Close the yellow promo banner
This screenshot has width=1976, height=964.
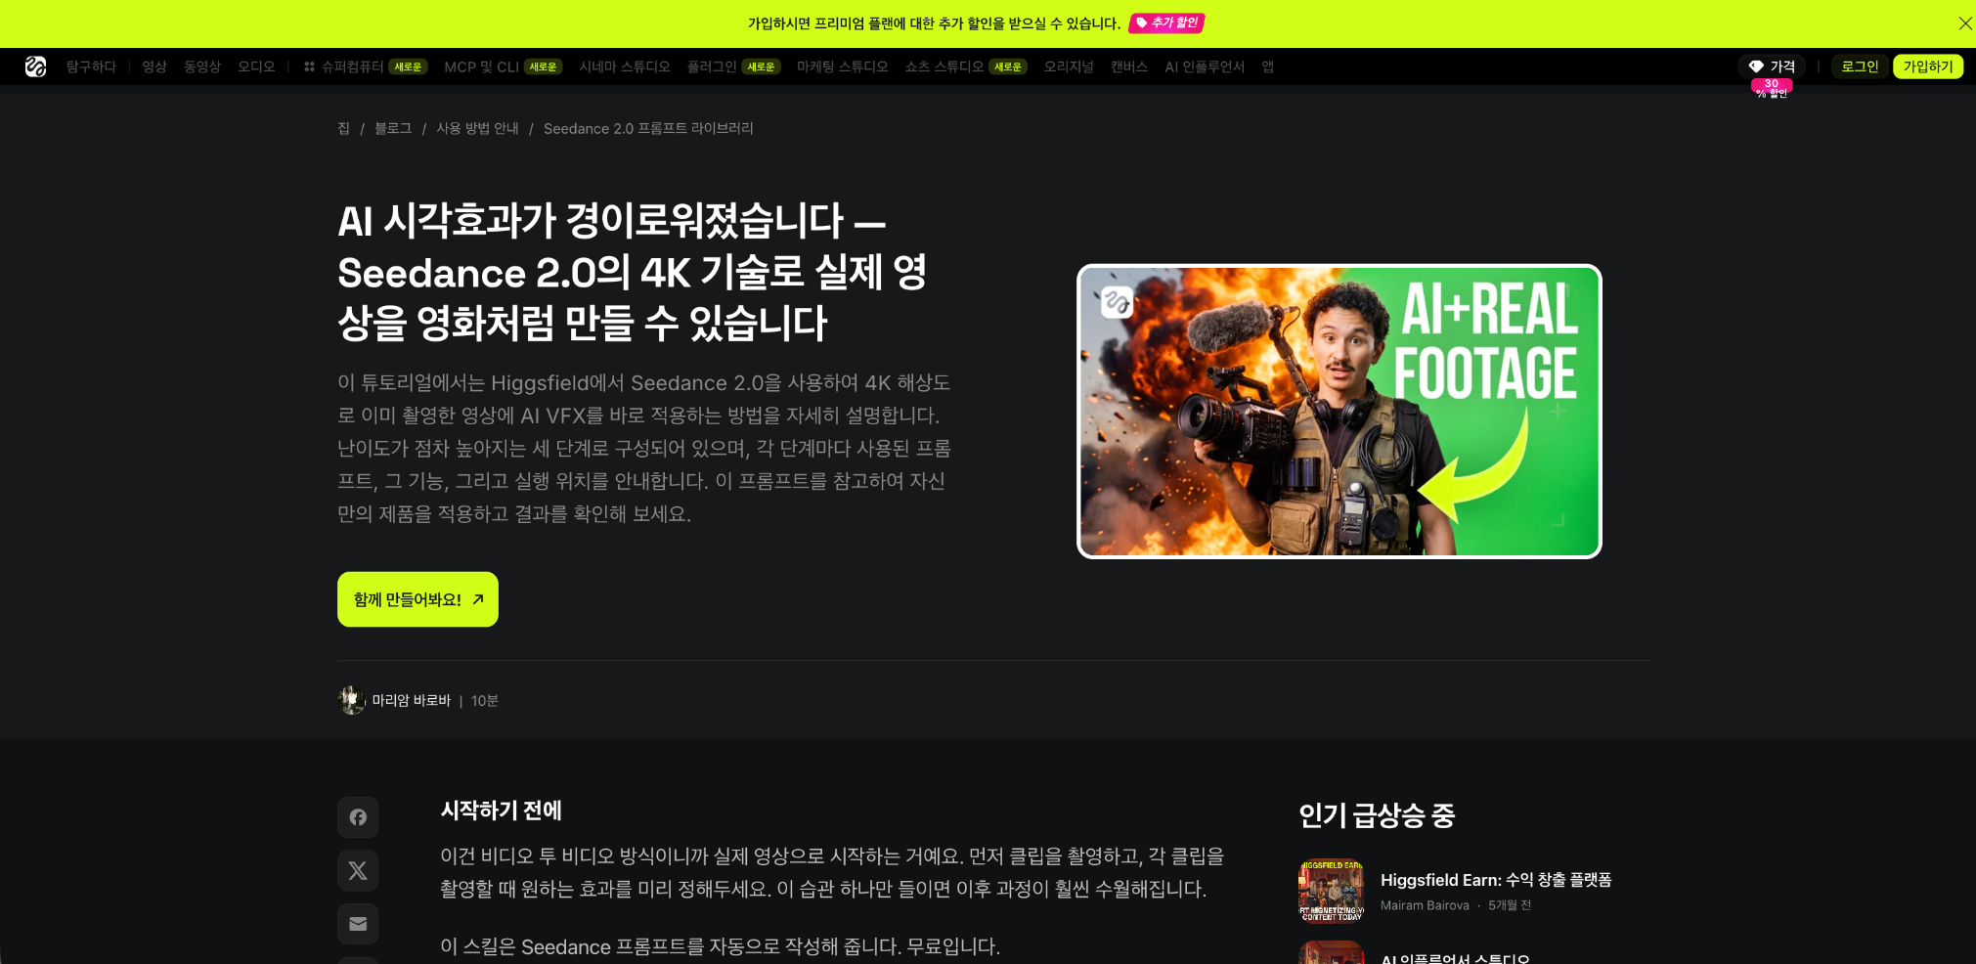tap(1964, 23)
